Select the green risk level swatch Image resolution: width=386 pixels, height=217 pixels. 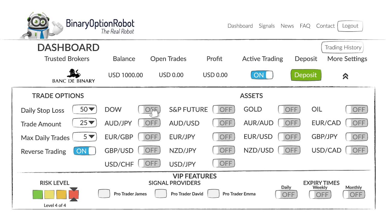tap(38, 194)
